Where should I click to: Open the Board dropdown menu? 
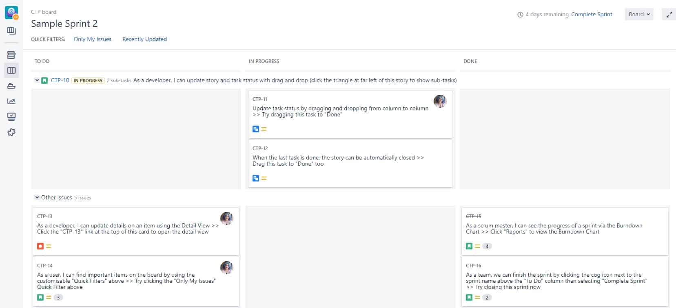pyautogui.click(x=638, y=14)
